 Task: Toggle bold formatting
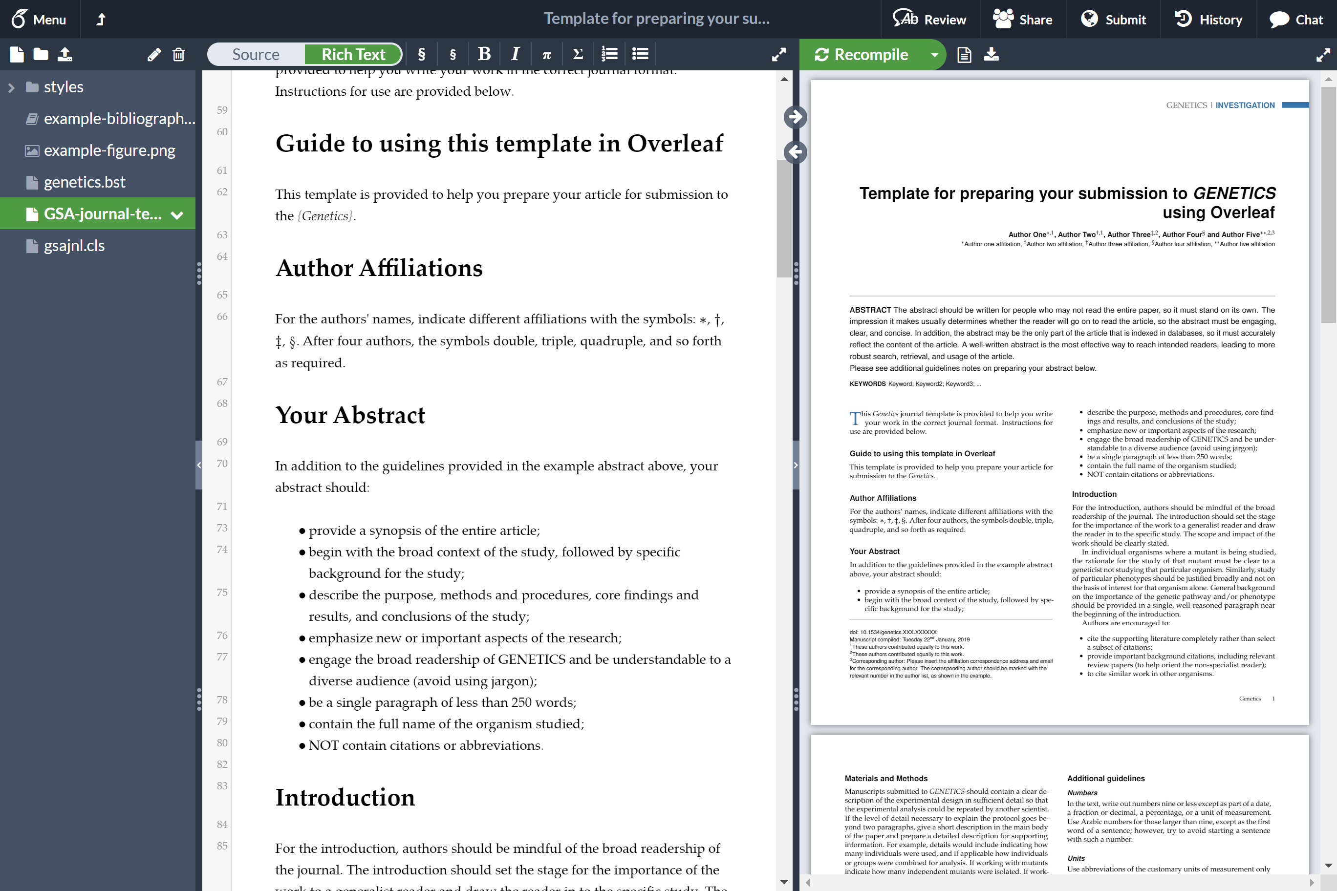click(x=484, y=55)
